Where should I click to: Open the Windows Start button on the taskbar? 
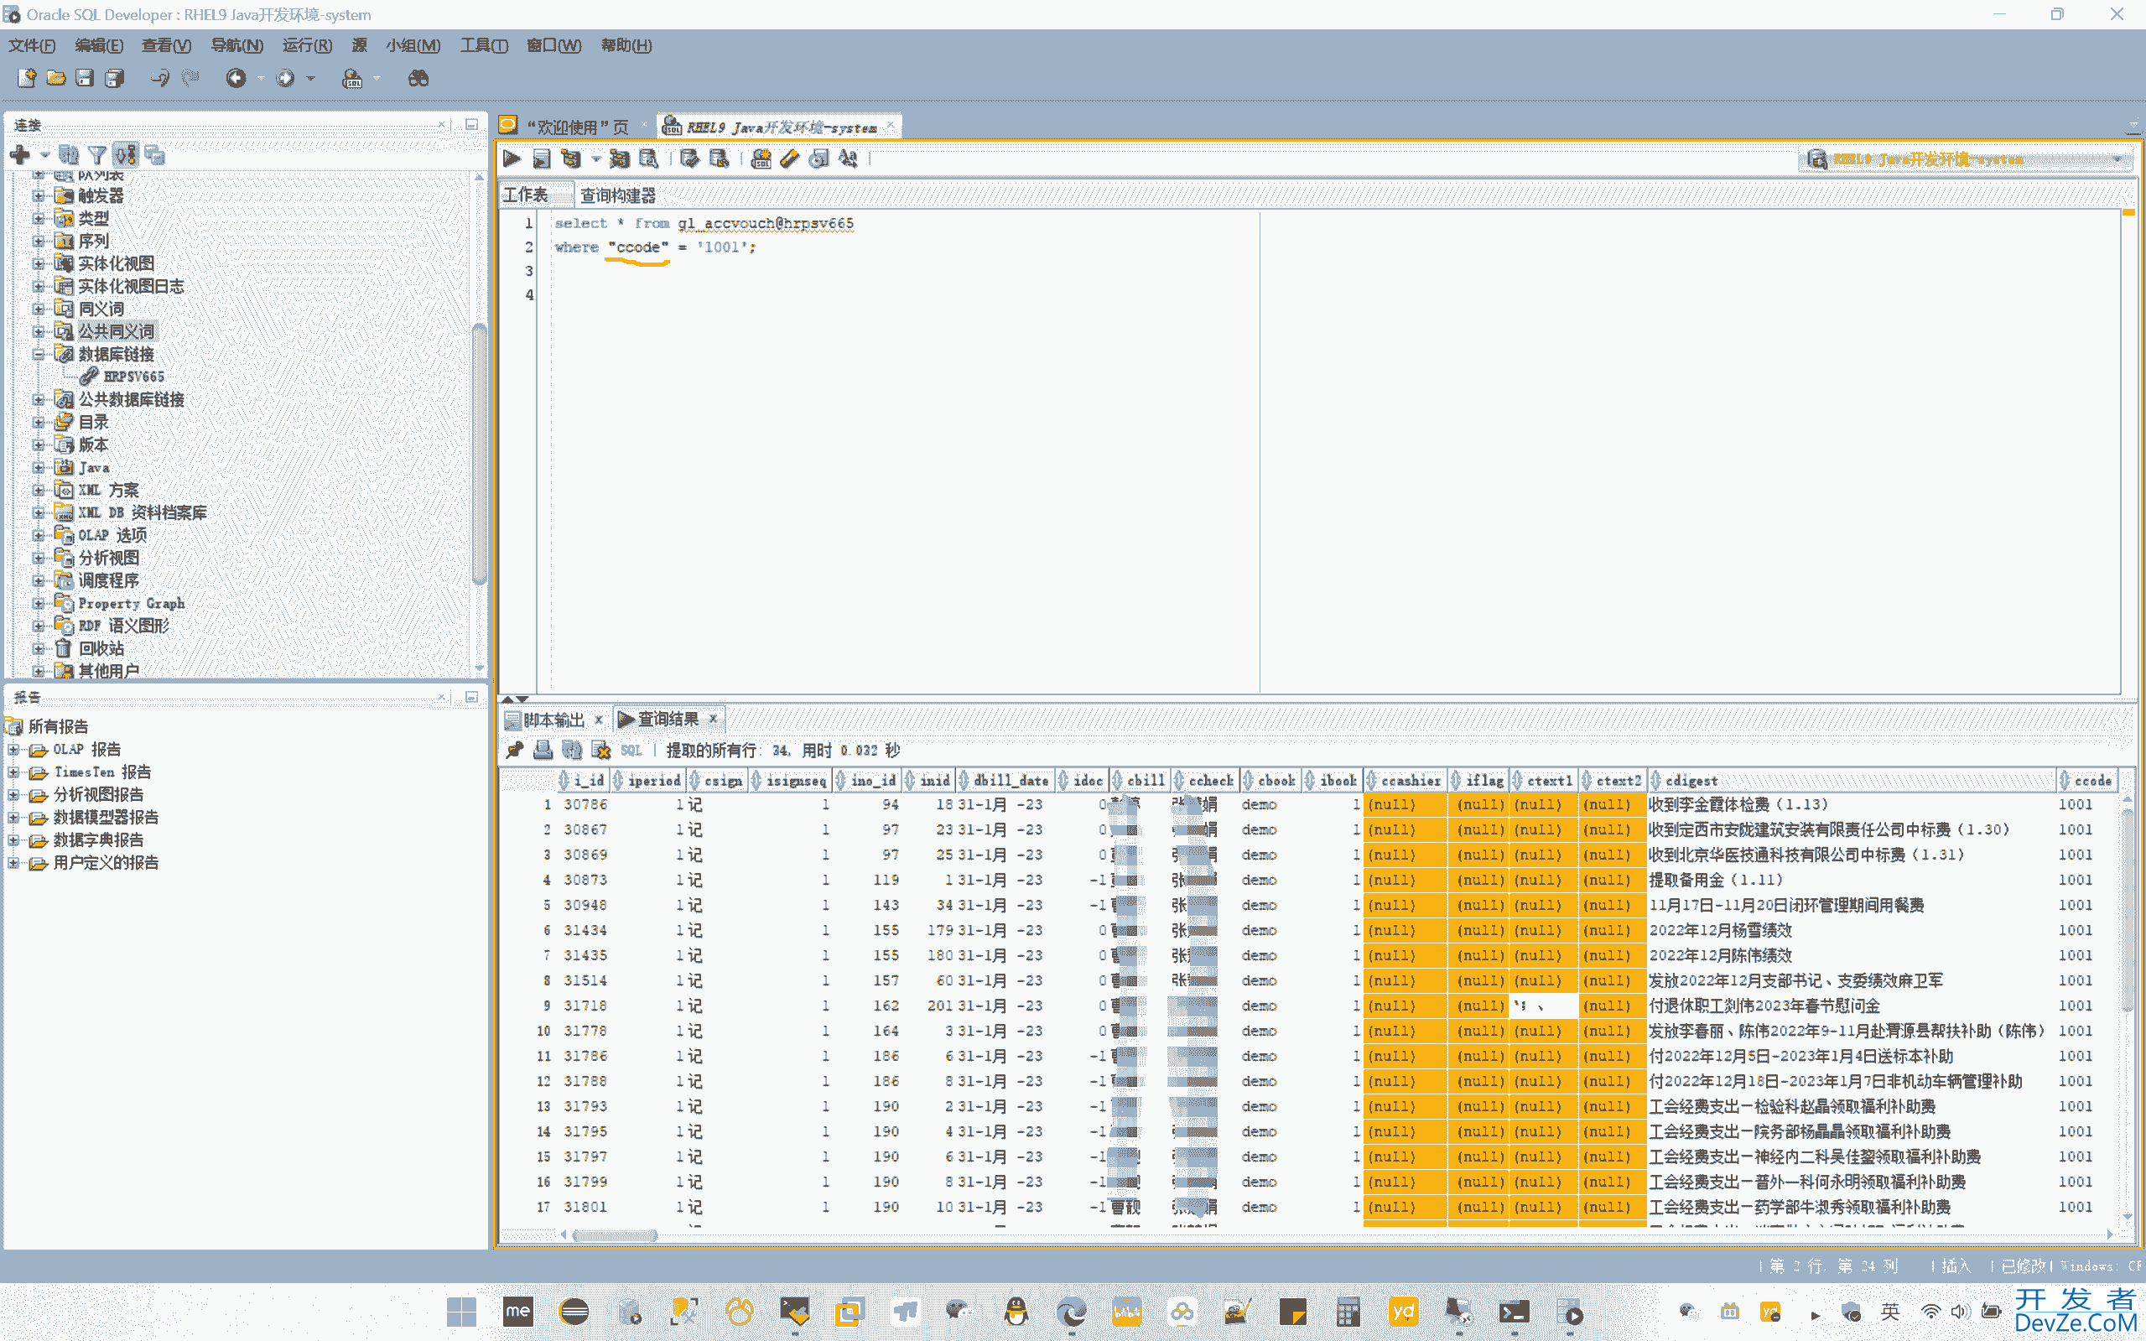(461, 1312)
